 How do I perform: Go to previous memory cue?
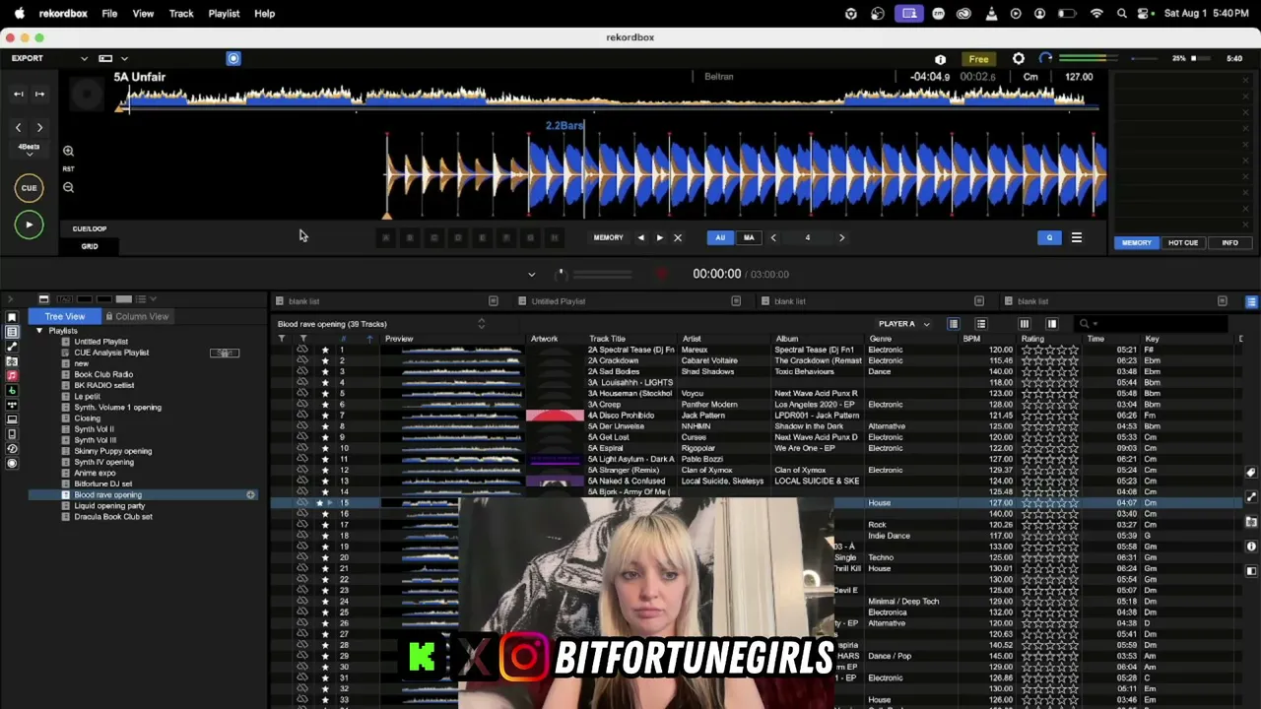point(641,237)
